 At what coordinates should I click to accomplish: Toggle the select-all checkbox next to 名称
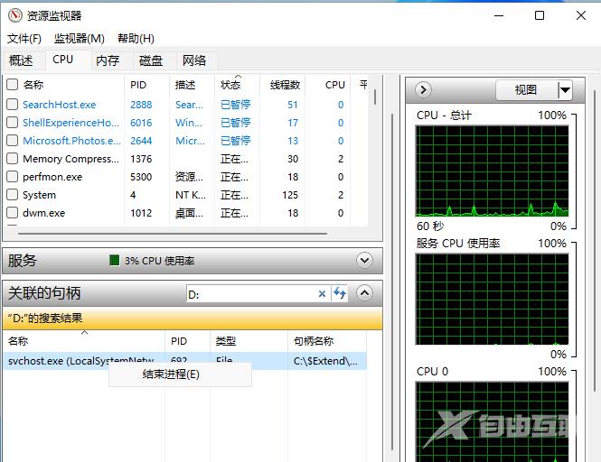[x=13, y=85]
